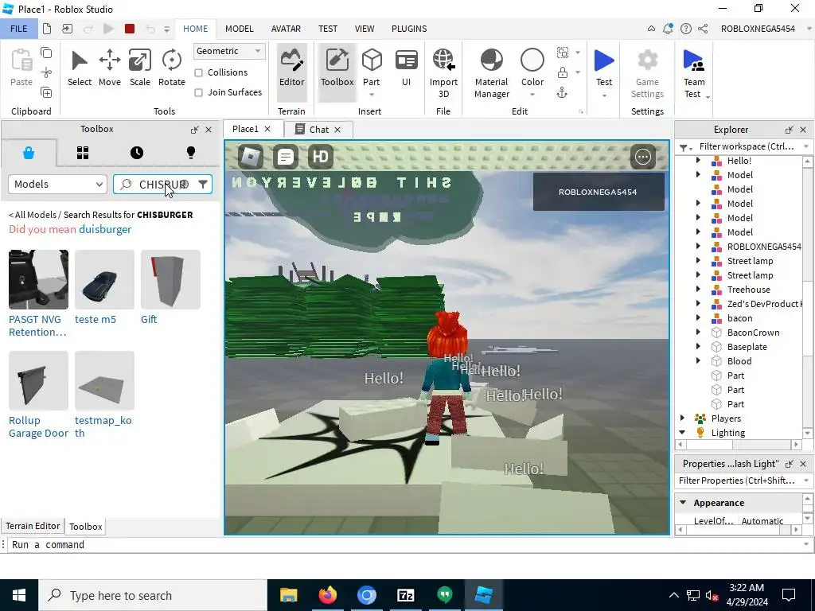This screenshot has width=815, height=611.
Task: Expand the Players tree node
Action: coord(682,418)
